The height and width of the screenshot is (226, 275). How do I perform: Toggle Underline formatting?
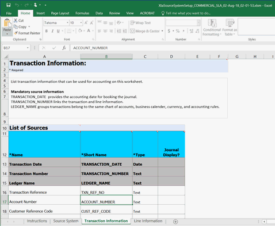tap(58, 31)
